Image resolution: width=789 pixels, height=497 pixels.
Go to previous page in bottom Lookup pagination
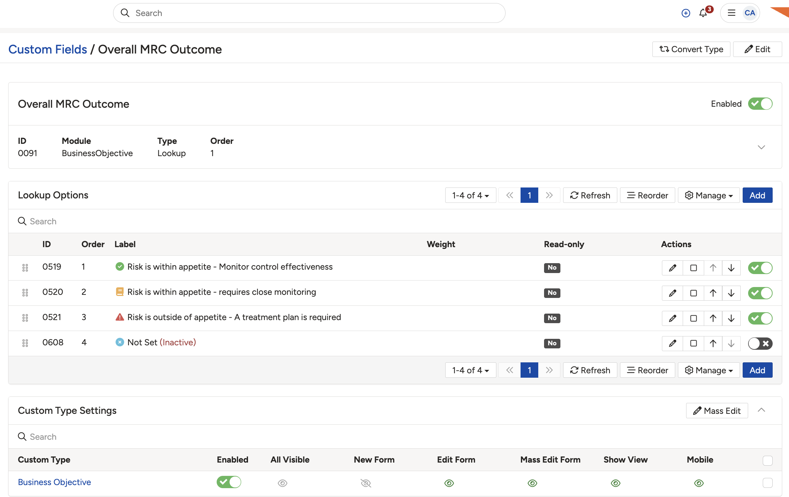(x=510, y=370)
